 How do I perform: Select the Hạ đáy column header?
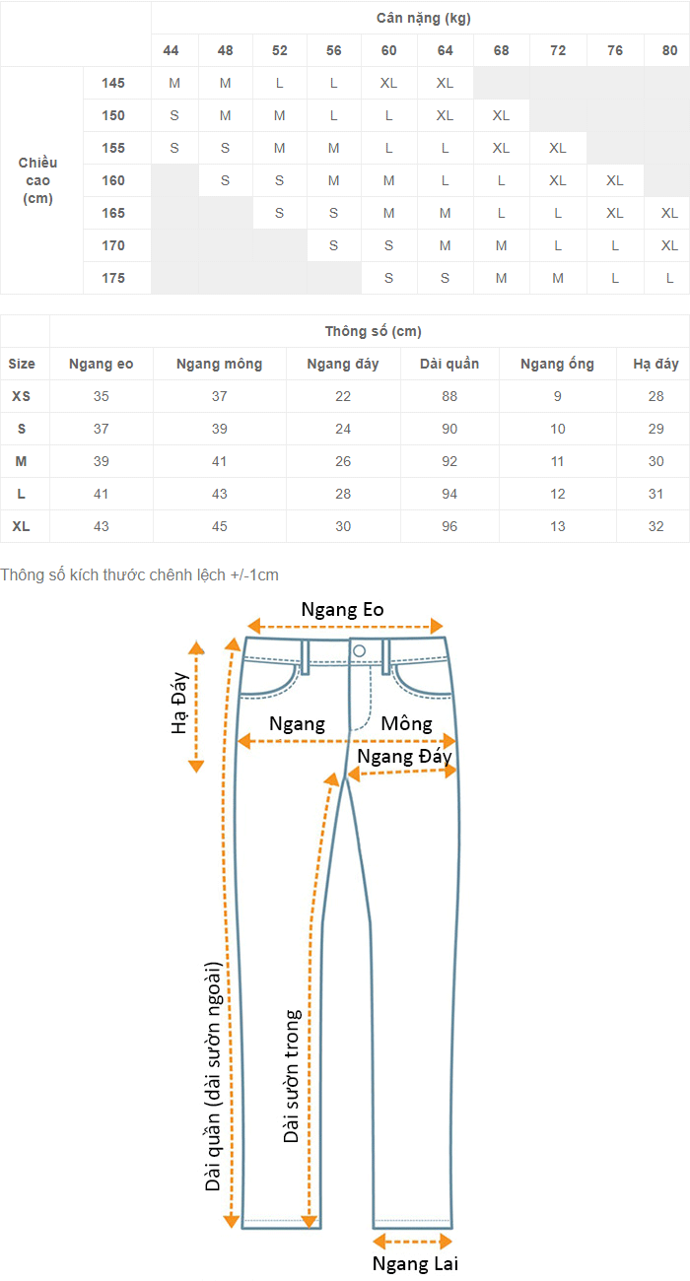click(655, 364)
